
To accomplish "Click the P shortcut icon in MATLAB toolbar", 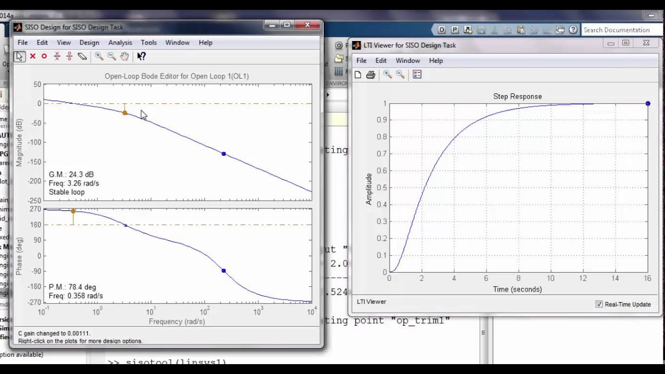I will coord(455,30).
